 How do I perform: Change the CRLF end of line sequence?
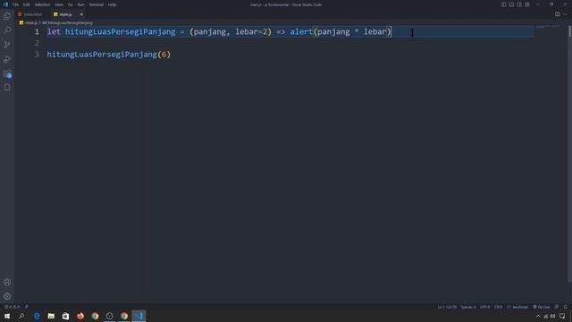[499, 307]
